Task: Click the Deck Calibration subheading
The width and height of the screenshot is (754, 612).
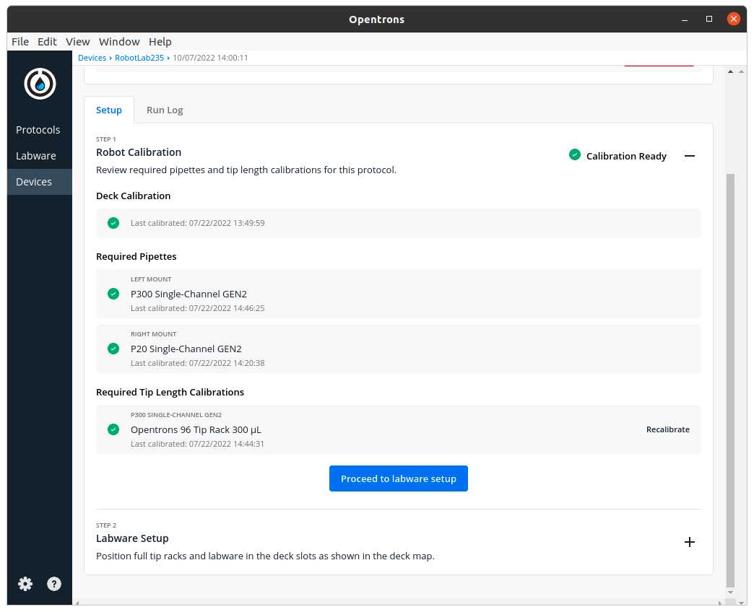Action: coord(133,196)
